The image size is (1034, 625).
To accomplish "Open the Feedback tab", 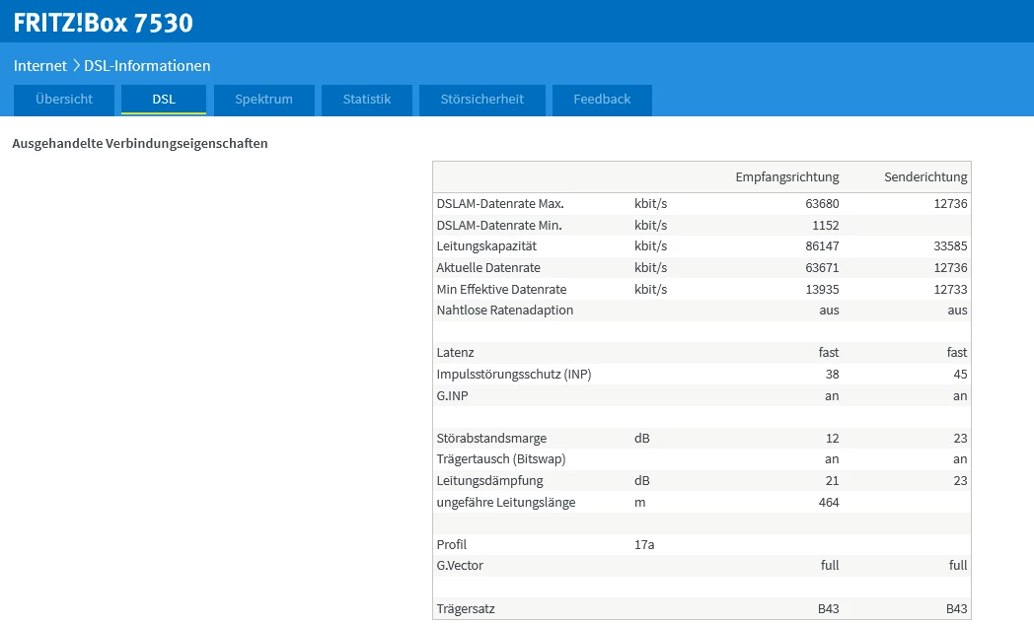I will coord(602,100).
